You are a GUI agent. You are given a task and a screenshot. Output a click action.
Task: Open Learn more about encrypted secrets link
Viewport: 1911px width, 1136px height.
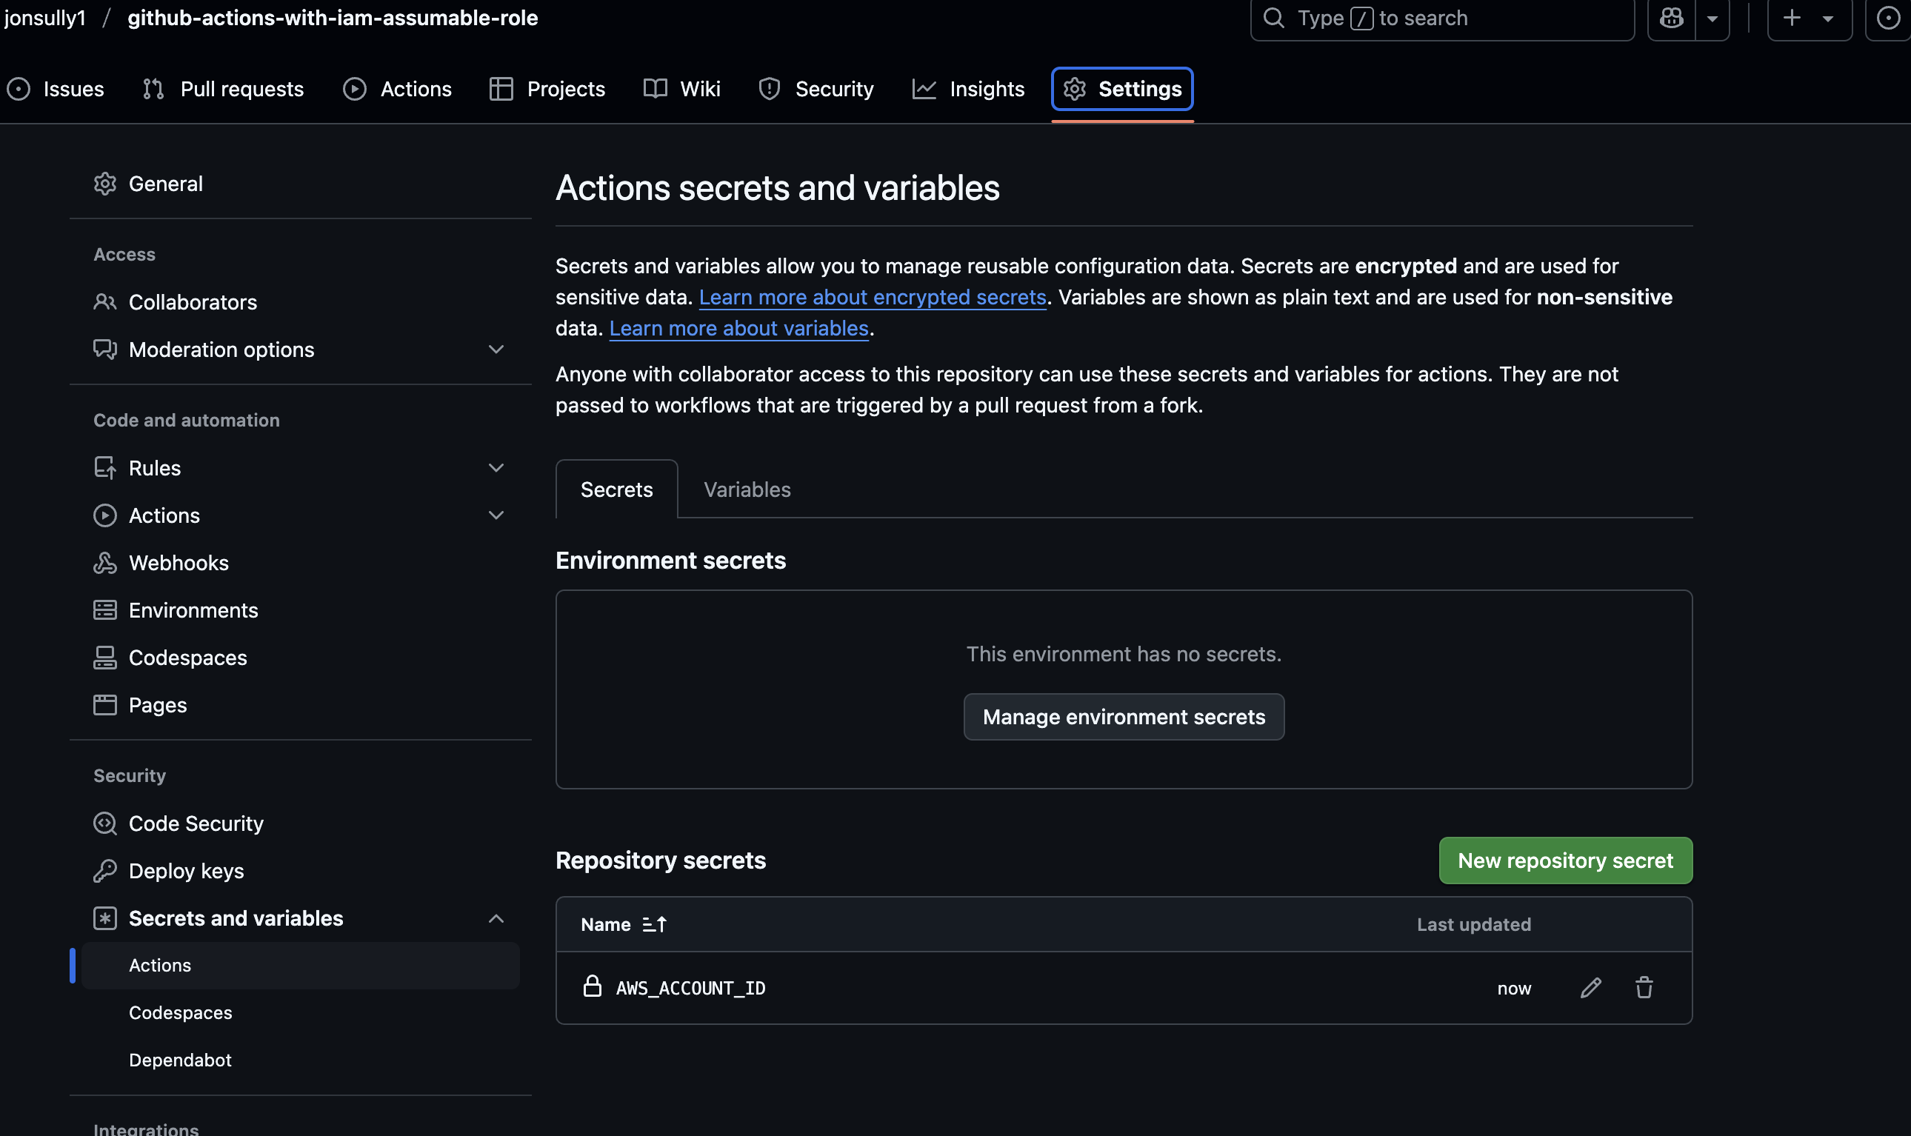tap(873, 297)
